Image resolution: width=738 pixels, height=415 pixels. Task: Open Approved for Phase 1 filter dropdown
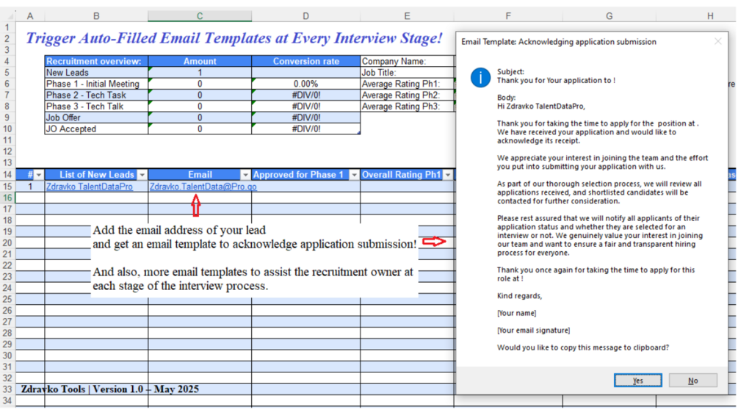(x=354, y=175)
